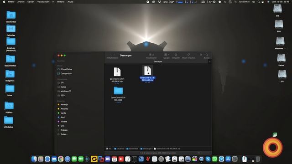Open the Documentos folder on desktop
Screen dimensions: 292x164
(x=10, y=59)
